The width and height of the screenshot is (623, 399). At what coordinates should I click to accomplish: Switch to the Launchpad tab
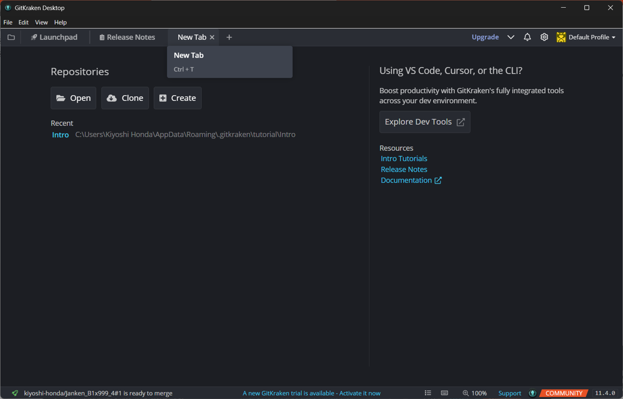click(x=54, y=37)
